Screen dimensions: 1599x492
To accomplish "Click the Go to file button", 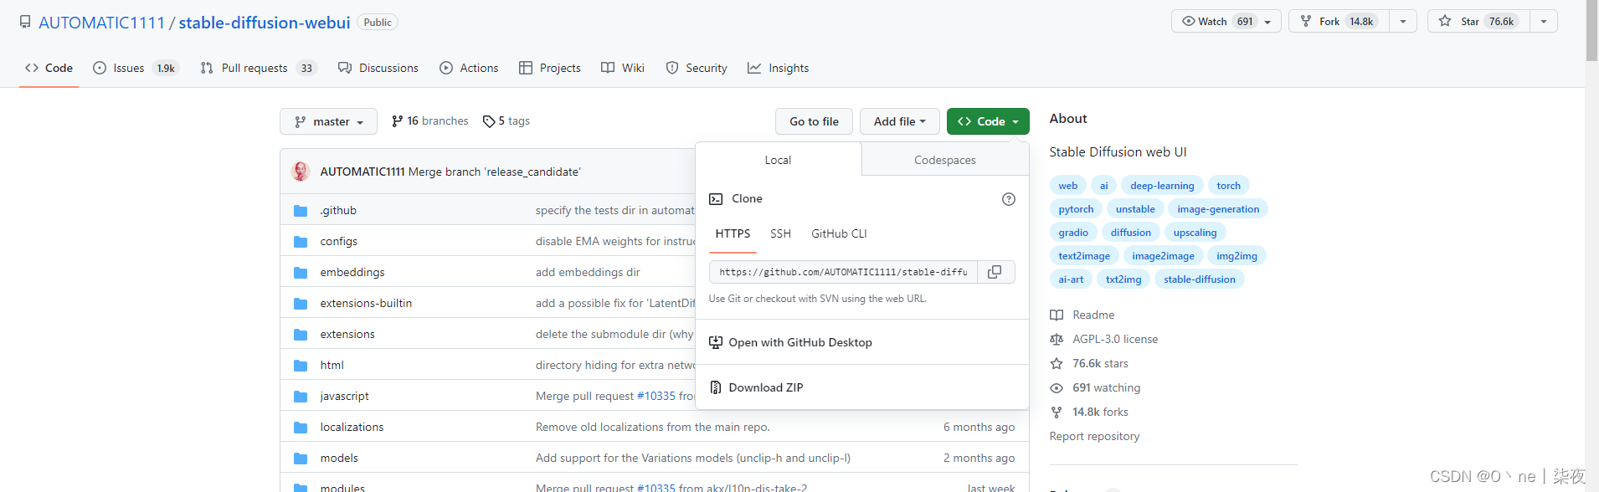I will coord(814,121).
